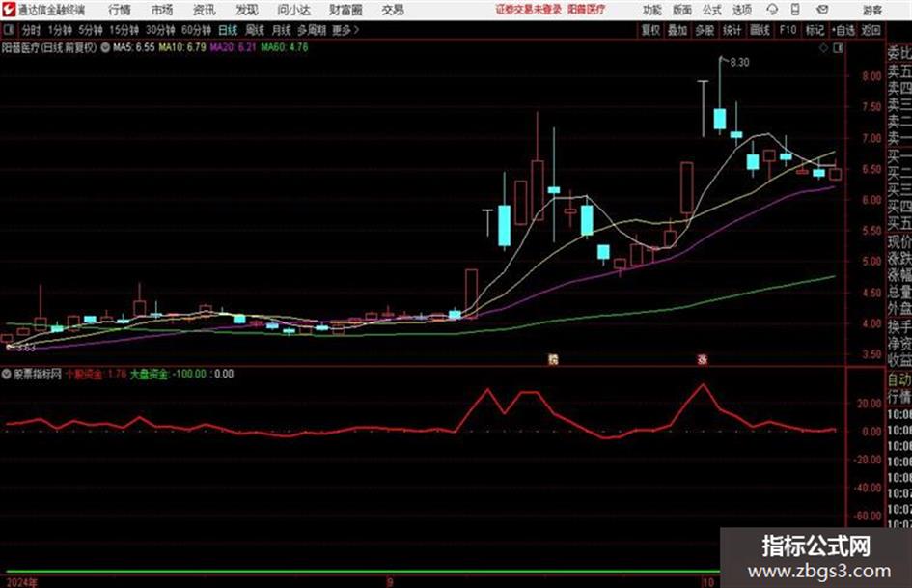Click the 个股资金 indicator label
The height and width of the screenshot is (588, 912).
[84, 374]
